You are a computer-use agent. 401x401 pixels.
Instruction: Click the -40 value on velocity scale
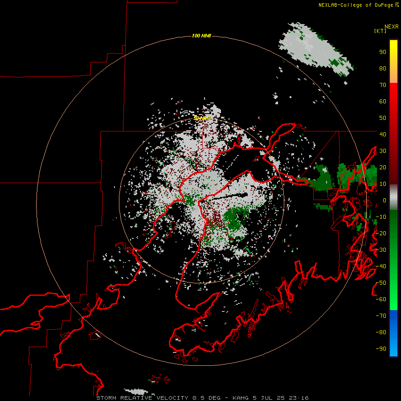(x=381, y=266)
